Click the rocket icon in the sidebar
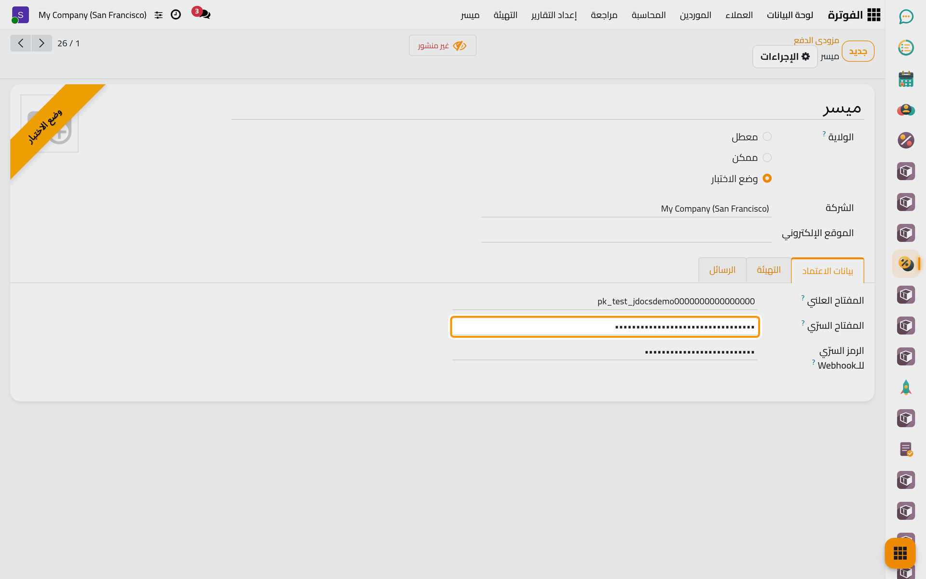The height and width of the screenshot is (579, 926). pyautogui.click(x=906, y=387)
